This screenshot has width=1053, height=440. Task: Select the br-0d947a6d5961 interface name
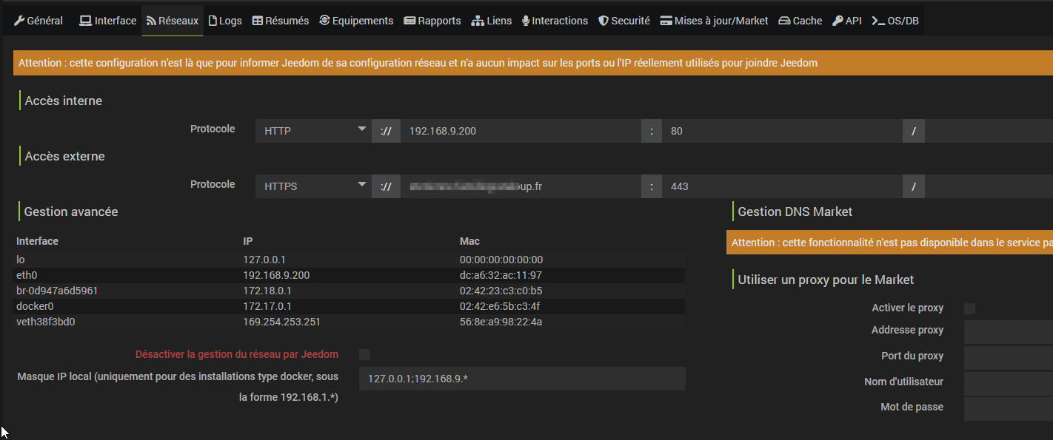point(57,291)
